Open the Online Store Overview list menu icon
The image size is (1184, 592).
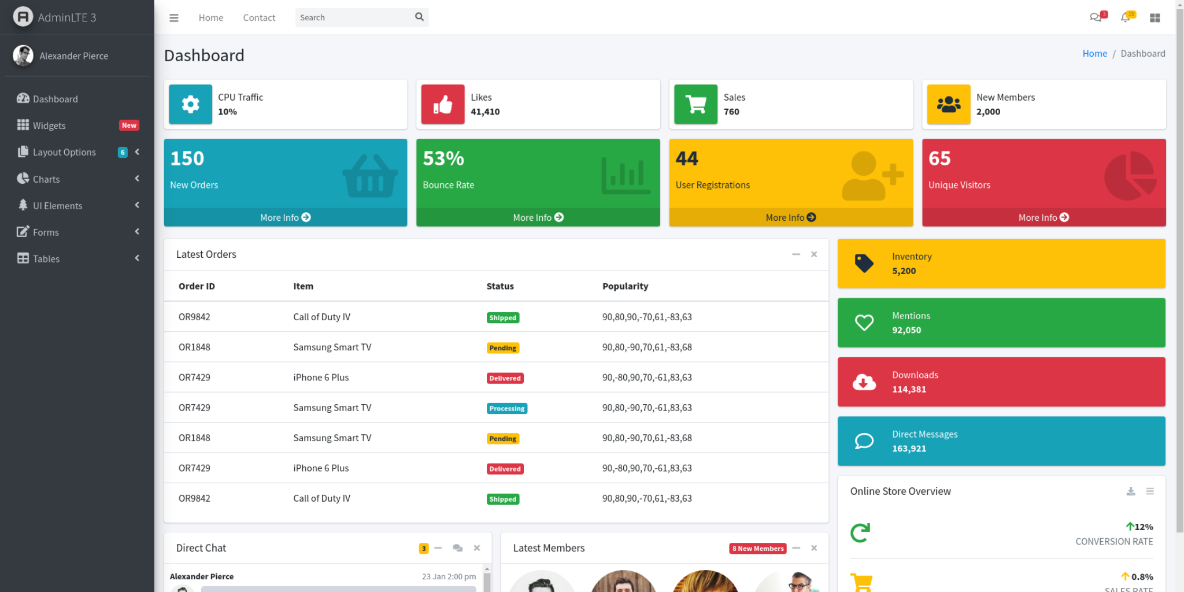(1150, 491)
